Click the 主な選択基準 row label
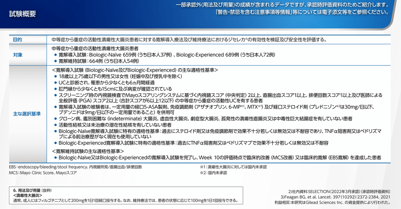The image size is (401, 209). 27,114
